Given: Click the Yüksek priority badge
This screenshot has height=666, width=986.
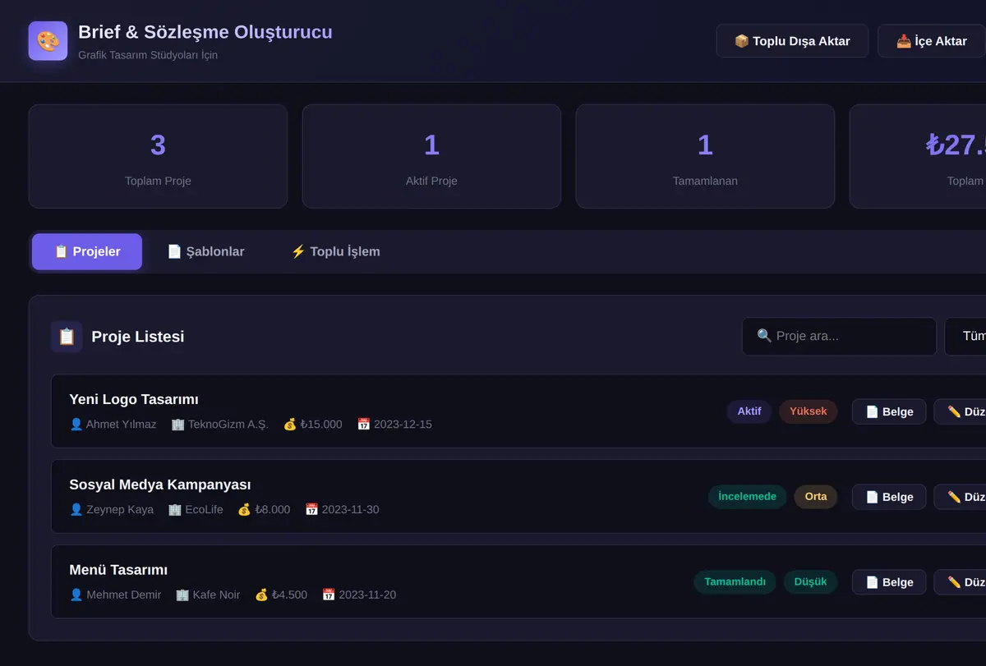Looking at the screenshot, I should (x=809, y=411).
